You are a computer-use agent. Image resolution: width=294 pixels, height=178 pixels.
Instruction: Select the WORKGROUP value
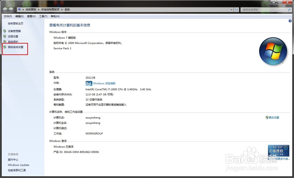(x=94, y=133)
